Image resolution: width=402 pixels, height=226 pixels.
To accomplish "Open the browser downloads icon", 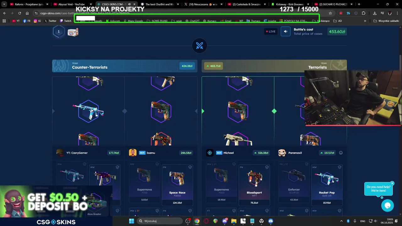I will click(375, 13).
